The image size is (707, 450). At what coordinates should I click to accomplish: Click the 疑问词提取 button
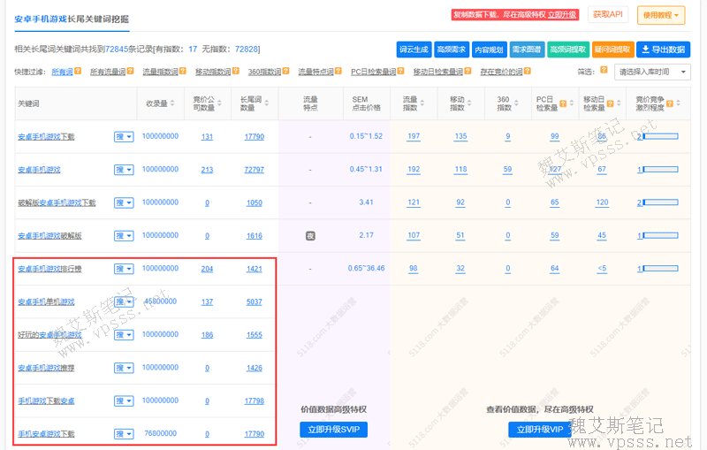click(612, 50)
